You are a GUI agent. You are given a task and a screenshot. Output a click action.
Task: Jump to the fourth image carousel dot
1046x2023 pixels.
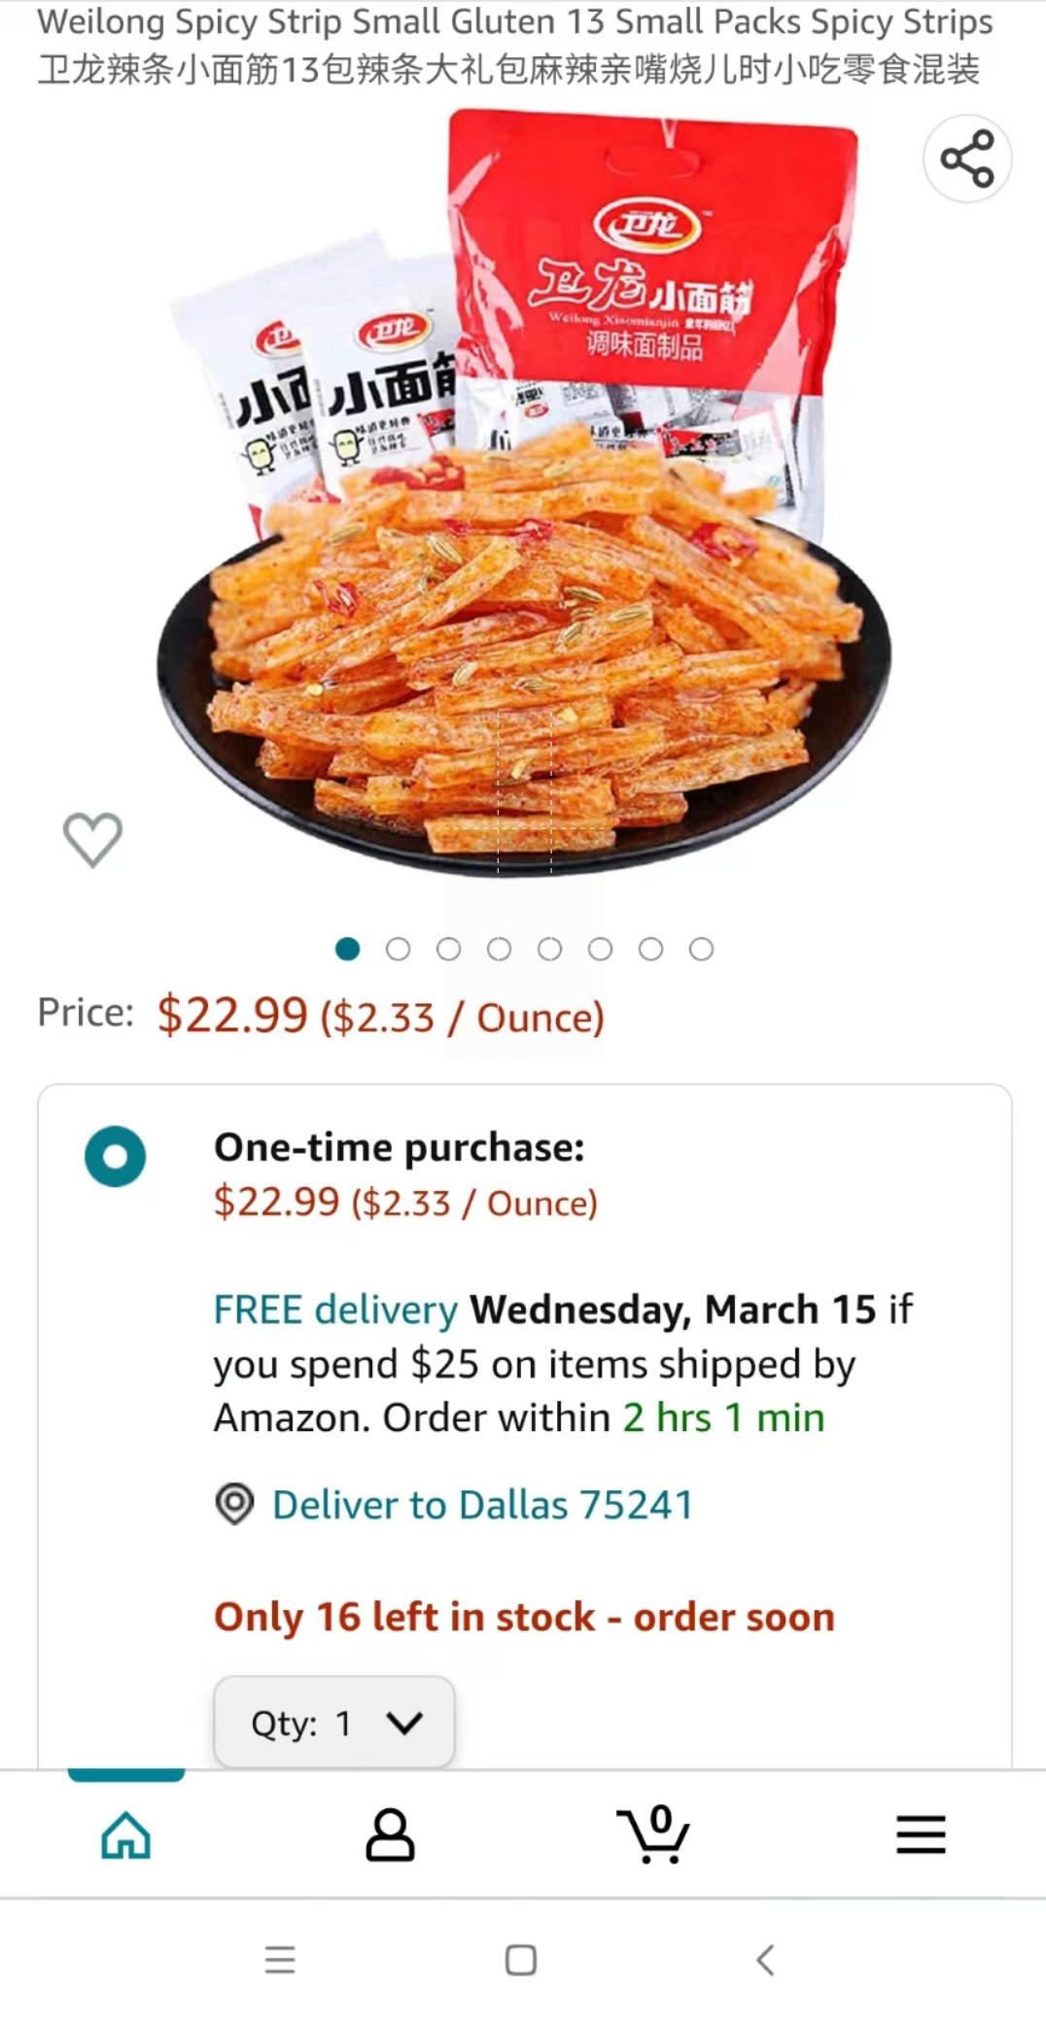(x=499, y=949)
